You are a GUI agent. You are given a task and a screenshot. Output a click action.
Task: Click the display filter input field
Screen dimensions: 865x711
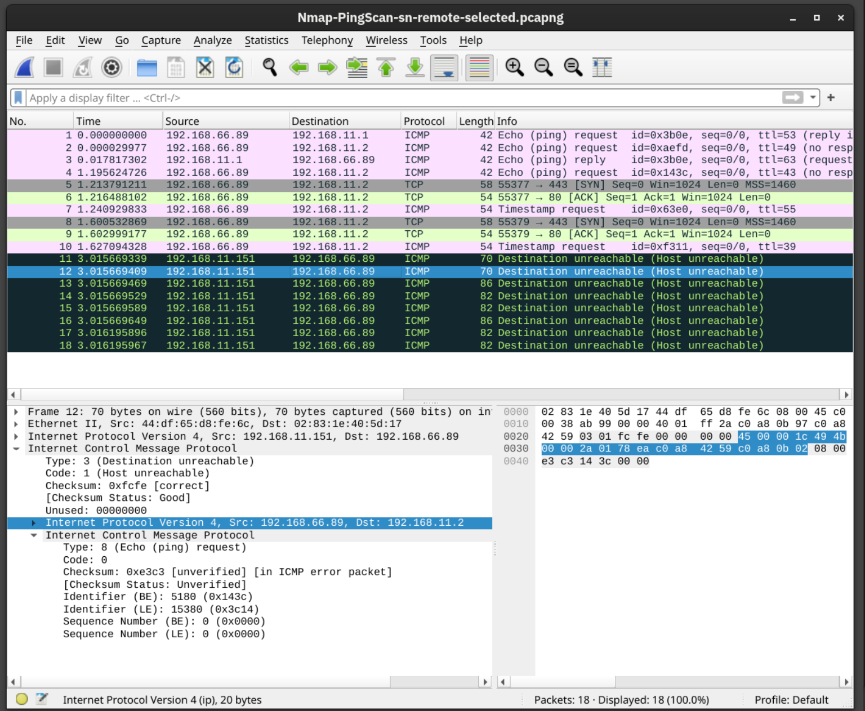[x=394, y=98]
